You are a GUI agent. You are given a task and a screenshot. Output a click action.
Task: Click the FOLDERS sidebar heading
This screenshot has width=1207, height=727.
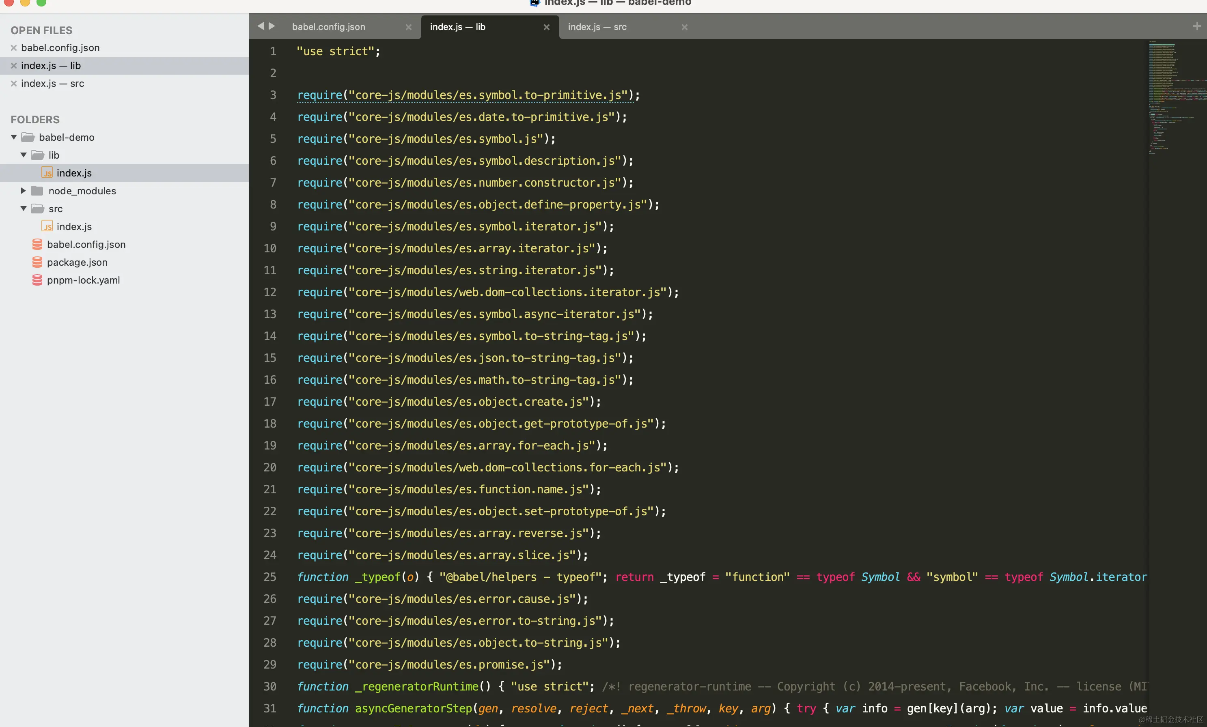pyautogui.click(x=35, y=119)
